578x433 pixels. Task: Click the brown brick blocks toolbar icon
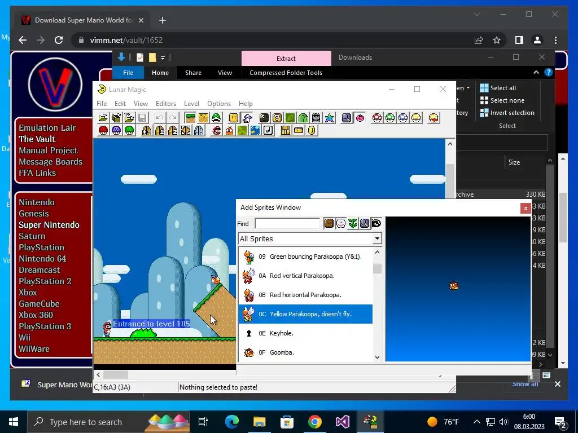pos(285,130)
